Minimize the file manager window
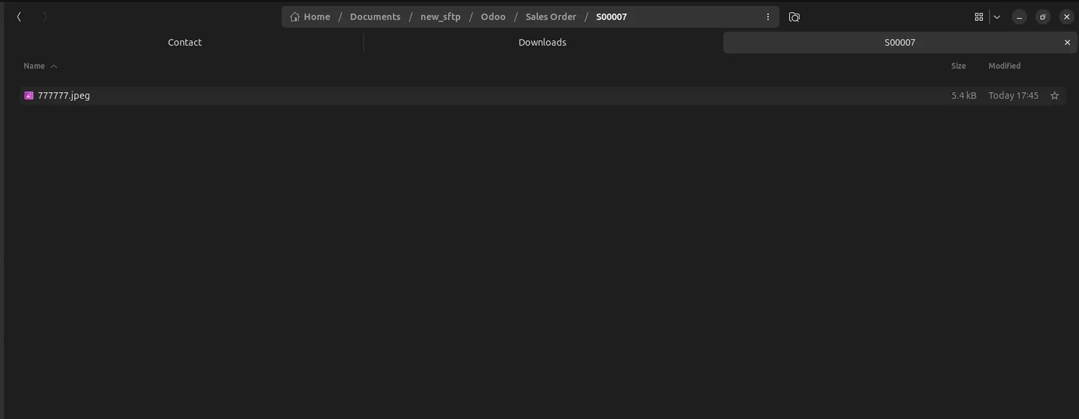This screenshot has width=1079, height=419. 1019,16
